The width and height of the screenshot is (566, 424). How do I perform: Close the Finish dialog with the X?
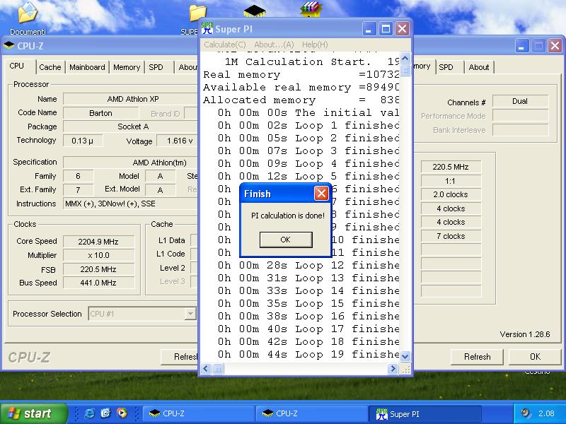[321, 194]
